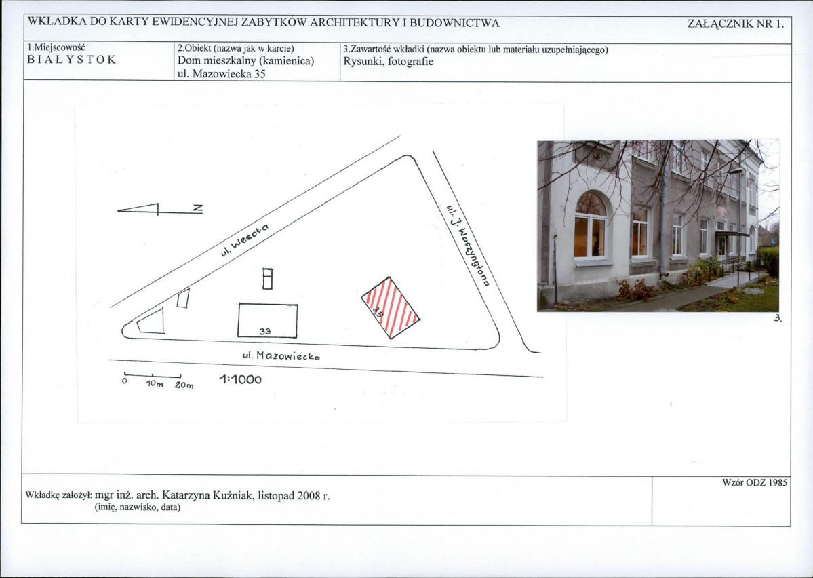Click the small divided rectangle above building 33
Viewport: 813px width, 578px height.
267,279
